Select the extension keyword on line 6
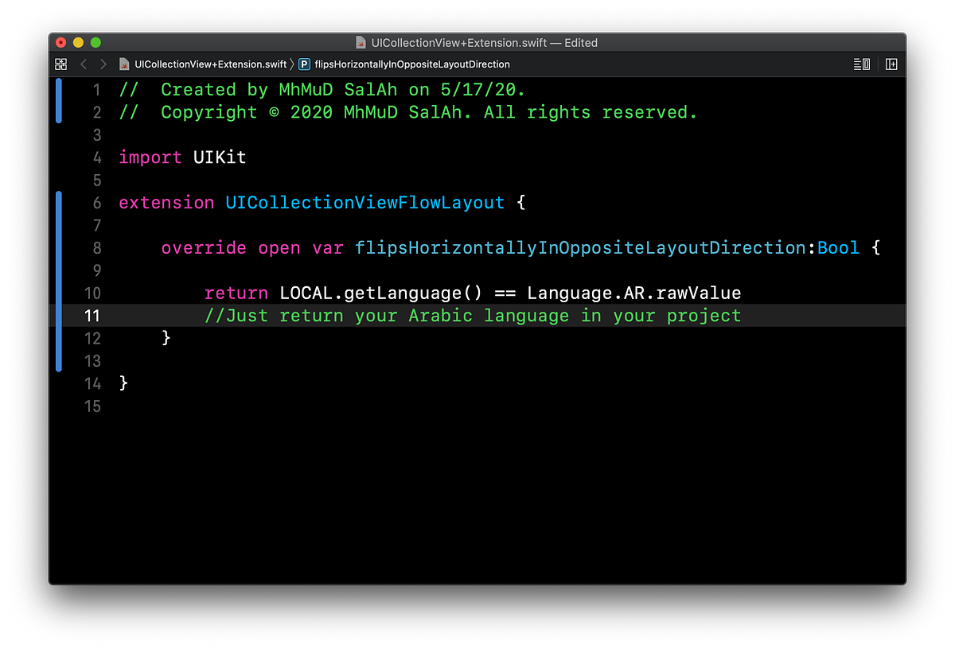Screen dimensions: 955x649 click(x=166, y=202)
